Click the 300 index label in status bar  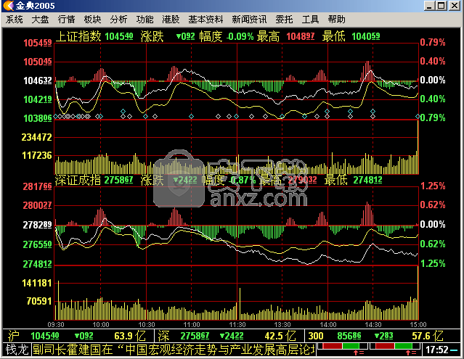(316, 336)
